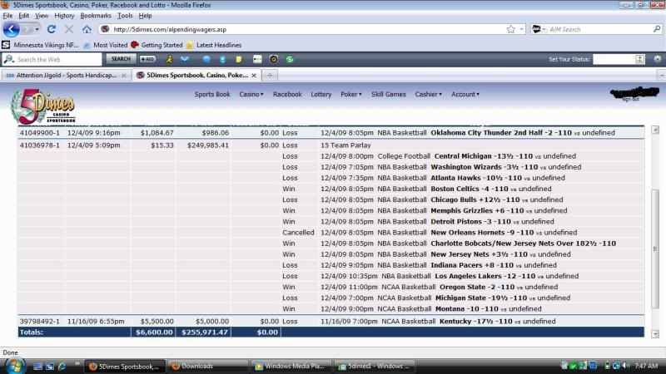Click the browser Back arrow button
Image resolution: width=666 pixels, height=374 pixels.
(x=11, y=29)
